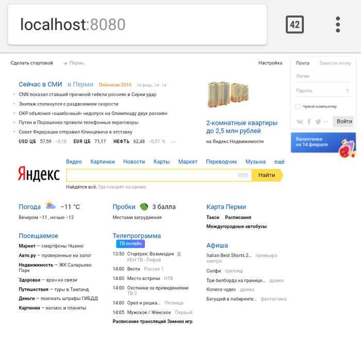Show more social login options via ellipsis

326,122
